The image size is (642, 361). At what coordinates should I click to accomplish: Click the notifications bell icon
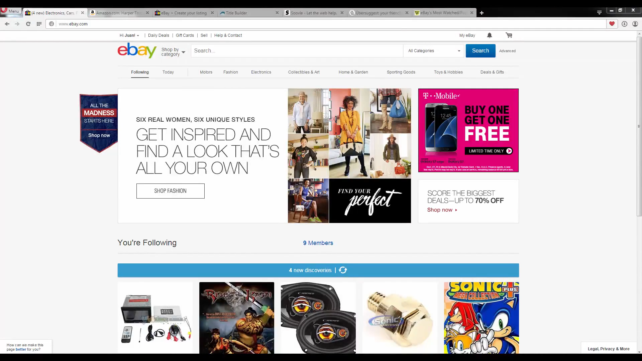tap(490, 35)
